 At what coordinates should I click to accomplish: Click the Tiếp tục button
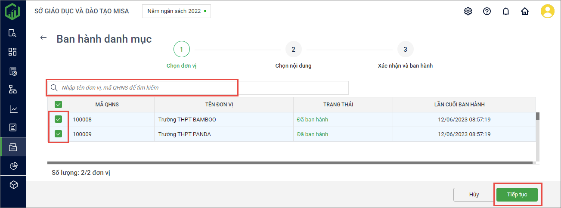(x=517, y=195)
